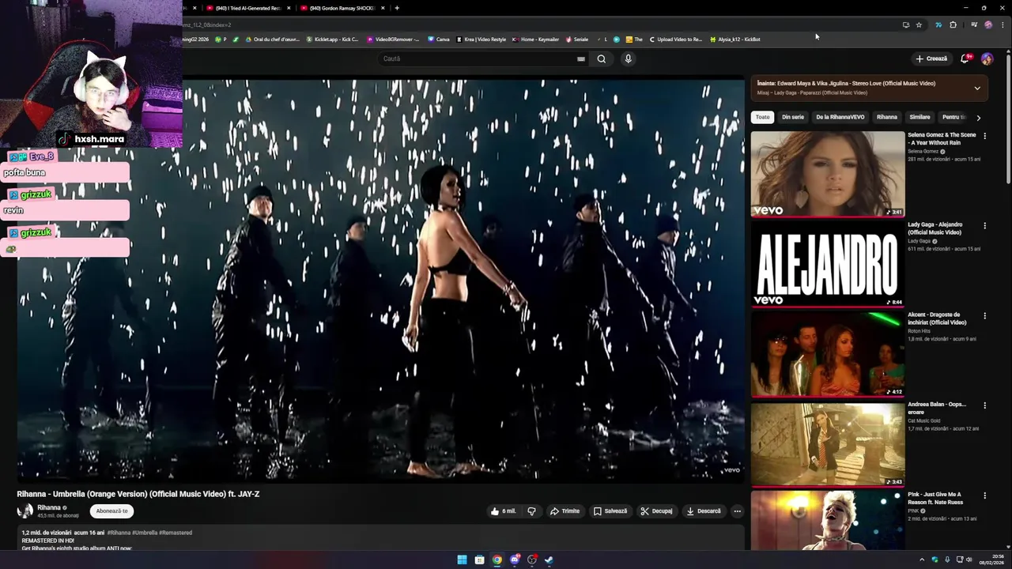Open volume control in system tray
The width and height of the screenshot is (1012, 569).
(x=970, y=560)
